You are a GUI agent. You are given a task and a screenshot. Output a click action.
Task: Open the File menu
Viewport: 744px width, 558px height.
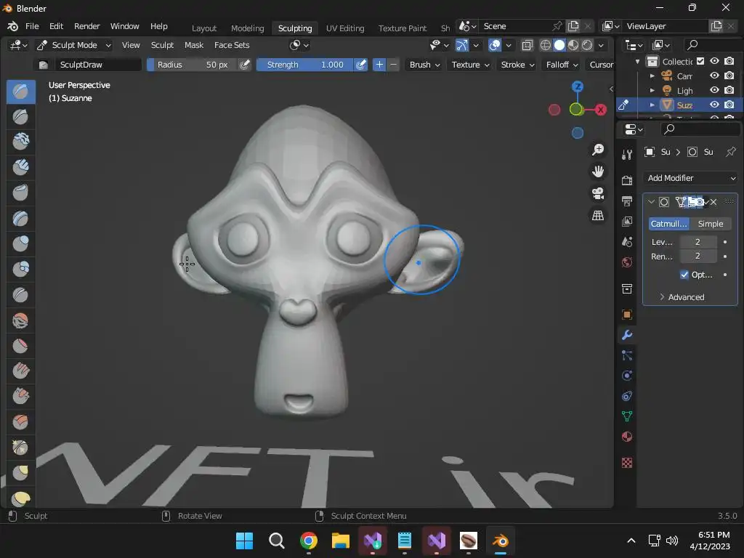(32, 26)
